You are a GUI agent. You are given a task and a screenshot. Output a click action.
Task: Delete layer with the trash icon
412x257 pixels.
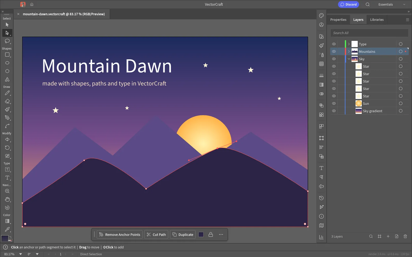(x=405, y=236)
